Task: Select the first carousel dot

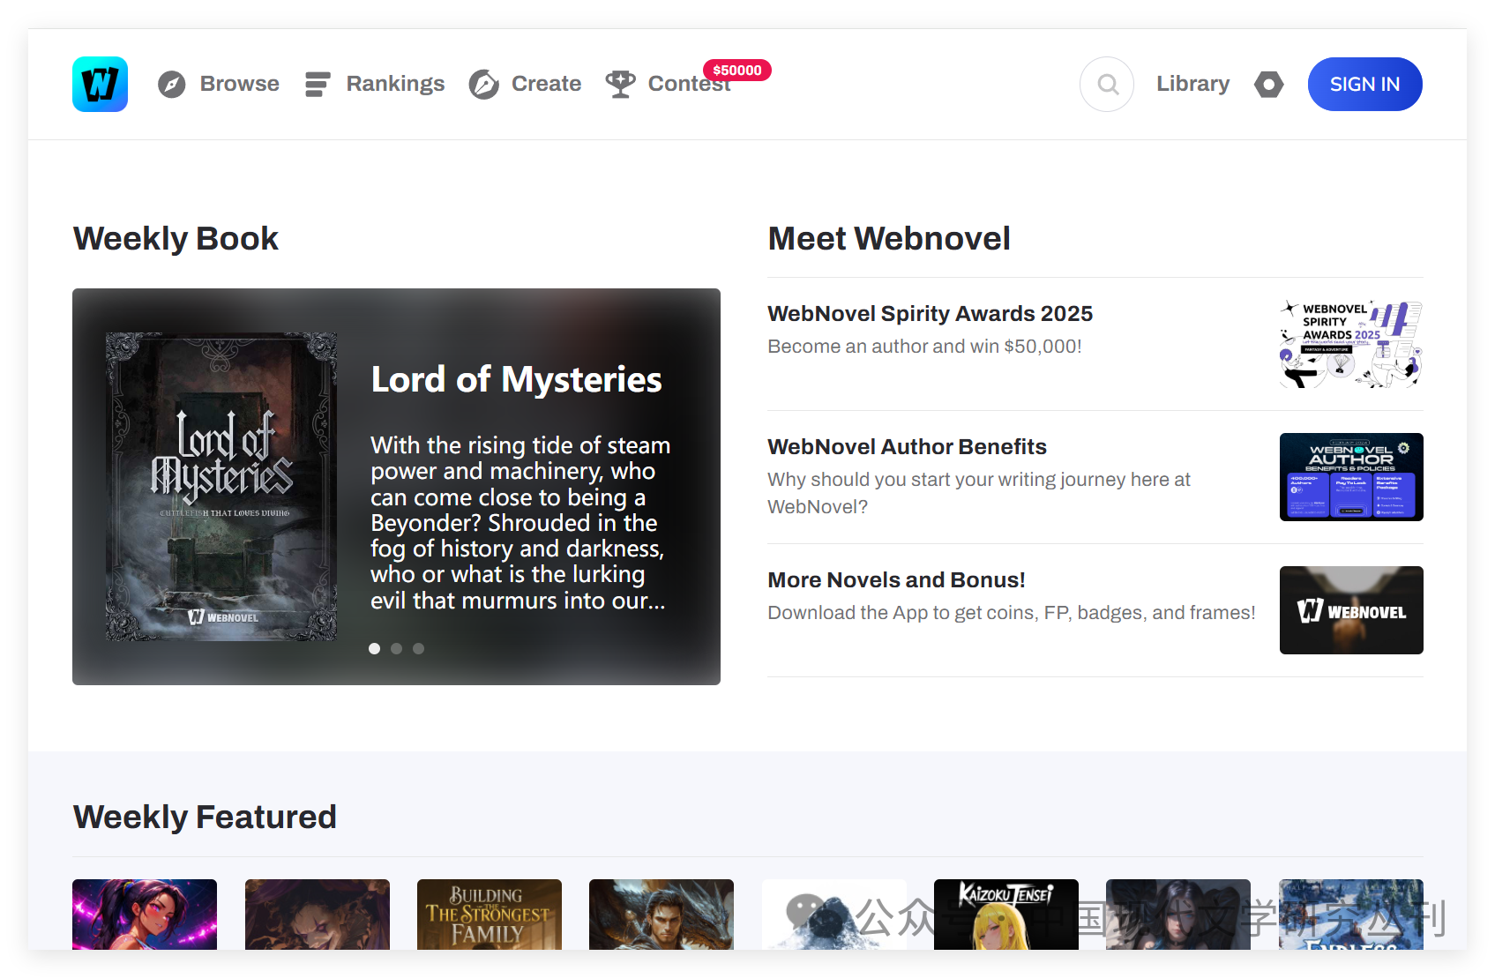Action: coord(374,649)
